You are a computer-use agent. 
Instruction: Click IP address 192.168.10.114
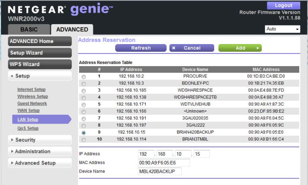point(131,139)
